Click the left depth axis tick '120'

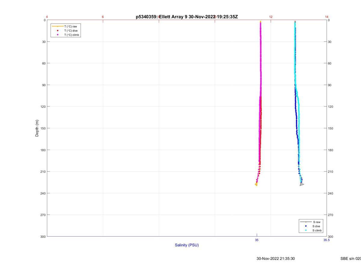point(43,107)
